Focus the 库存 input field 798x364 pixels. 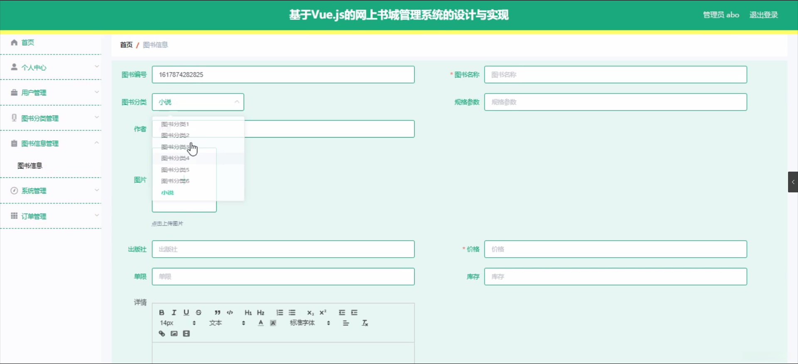click(616, 276)
